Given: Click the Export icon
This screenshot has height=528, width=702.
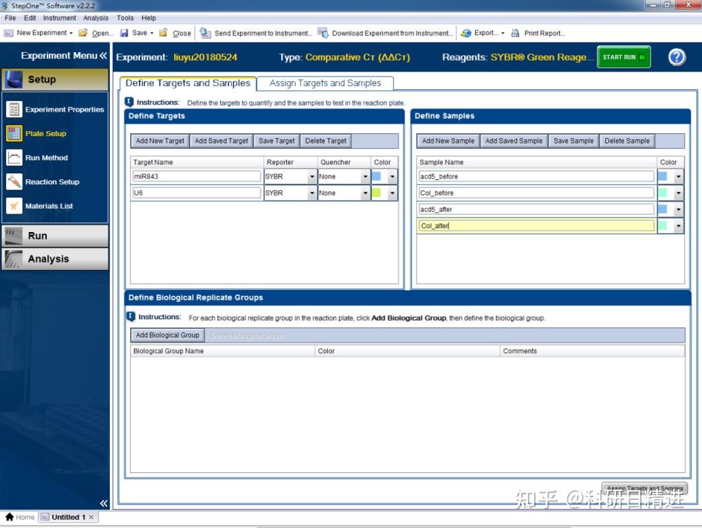Looking at the screenshot, I should 466,33.
